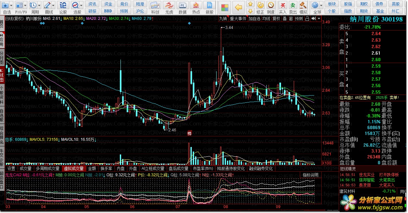Click the lock icon in chart toolbar

pos(307,19)
